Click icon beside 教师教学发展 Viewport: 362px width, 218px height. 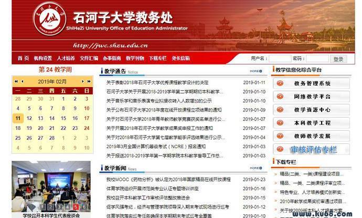pos(280,136)
